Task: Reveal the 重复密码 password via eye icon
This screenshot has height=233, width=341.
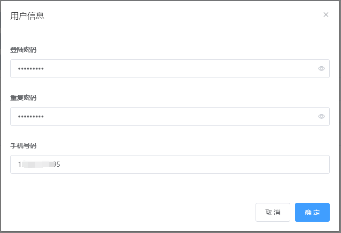Action: coord(321,116)
